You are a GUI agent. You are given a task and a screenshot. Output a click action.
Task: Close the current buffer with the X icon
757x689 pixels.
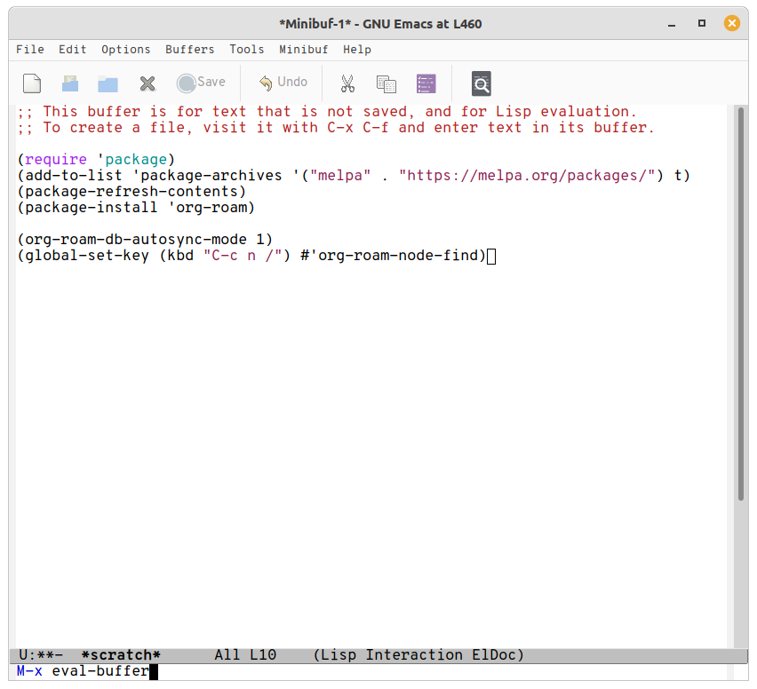147,83
